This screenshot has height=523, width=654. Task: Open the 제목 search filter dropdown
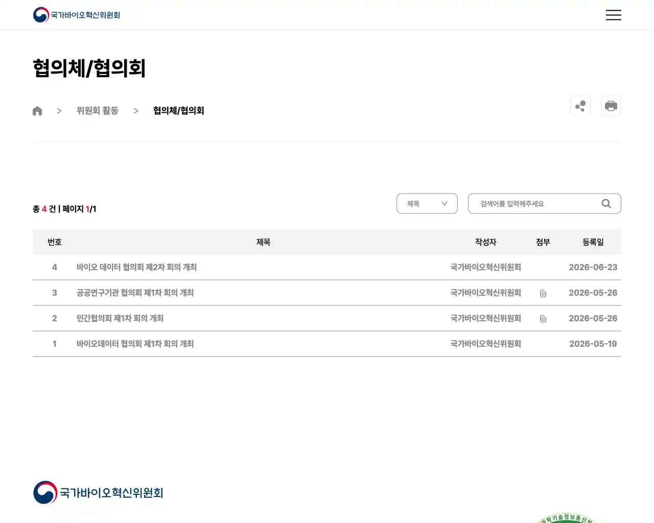[x=427, y=204]
